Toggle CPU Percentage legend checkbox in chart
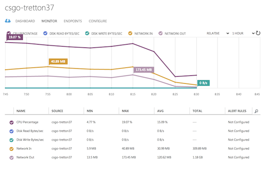266x169 pixels. 9,33
